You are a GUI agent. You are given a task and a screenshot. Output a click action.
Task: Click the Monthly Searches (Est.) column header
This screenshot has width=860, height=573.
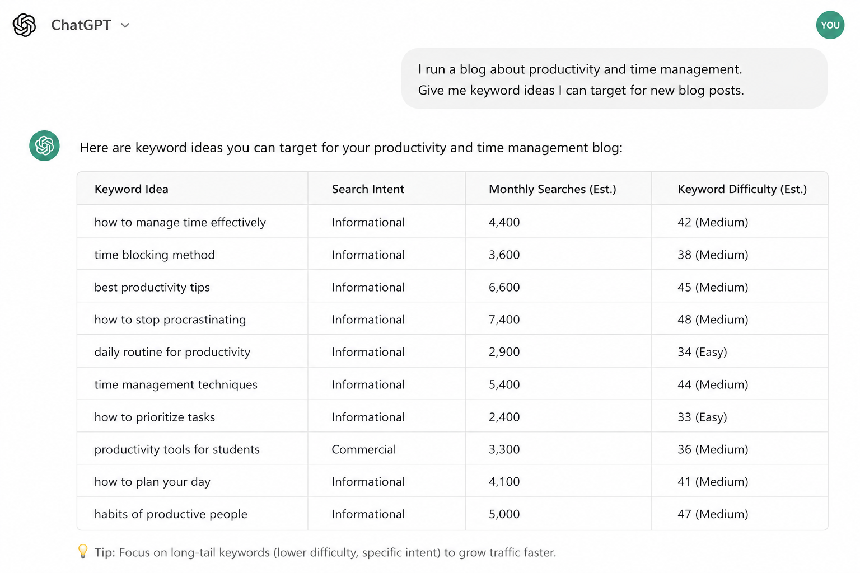click(552, 189)
